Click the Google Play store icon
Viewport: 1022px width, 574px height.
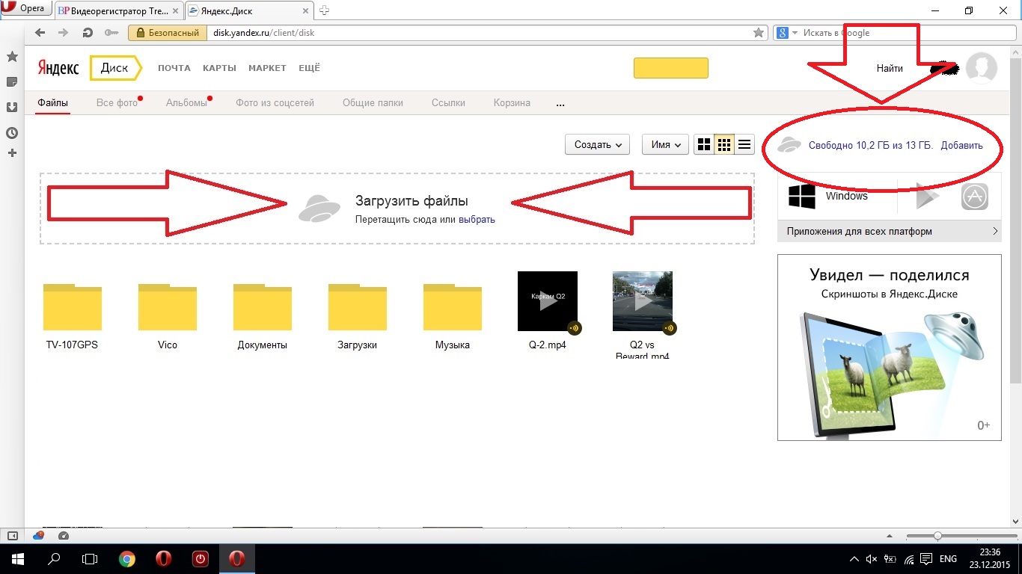click(928, 197)
